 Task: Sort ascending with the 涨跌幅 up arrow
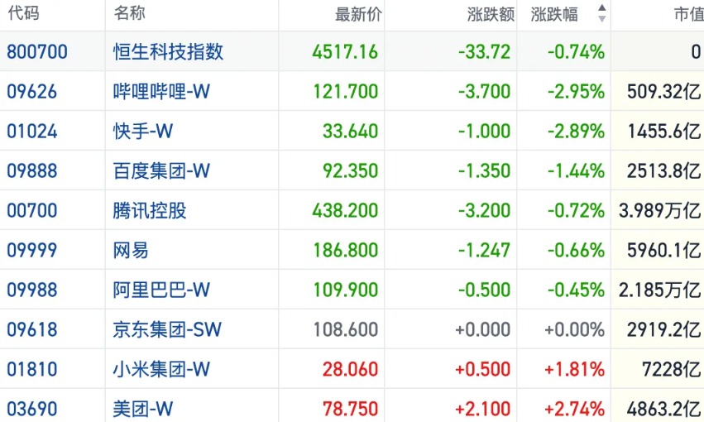point(602,8)
